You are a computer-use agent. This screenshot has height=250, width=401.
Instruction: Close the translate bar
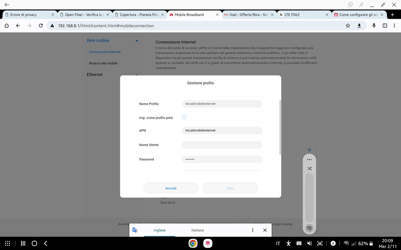coord(265,230)
